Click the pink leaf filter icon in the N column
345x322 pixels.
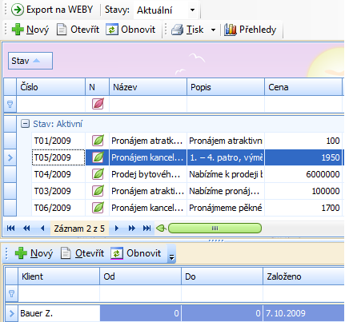98,104
